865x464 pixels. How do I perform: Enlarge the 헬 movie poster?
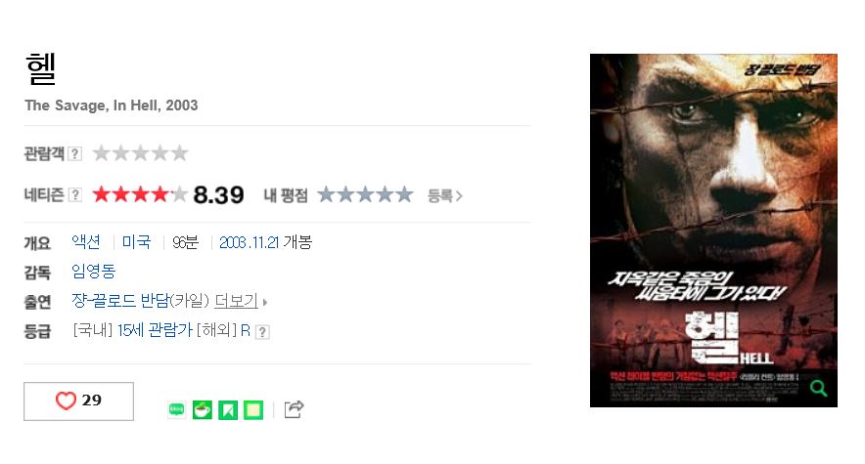click(x=713, y=231)
